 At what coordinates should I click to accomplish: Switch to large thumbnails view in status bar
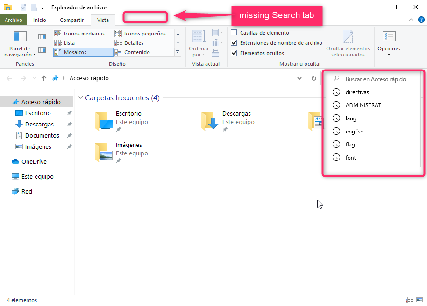coord(420,300)
